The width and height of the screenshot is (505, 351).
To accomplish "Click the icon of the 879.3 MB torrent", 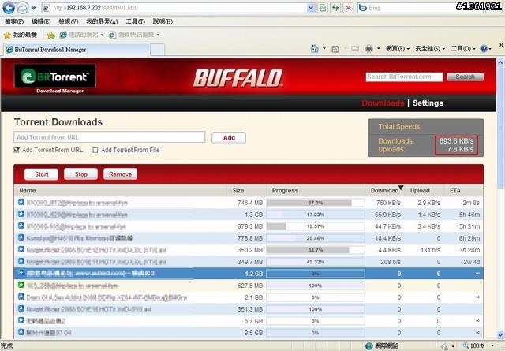I will (21, 226).
